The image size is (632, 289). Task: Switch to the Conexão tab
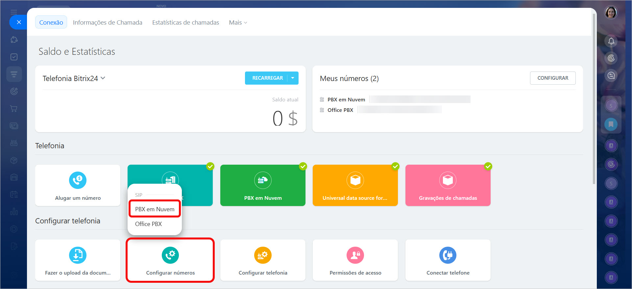51,22
